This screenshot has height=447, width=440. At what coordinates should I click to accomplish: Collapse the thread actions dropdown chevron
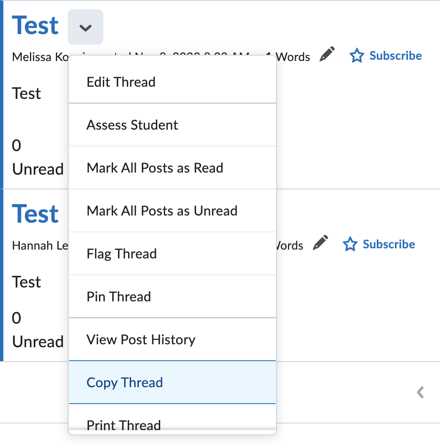coord(86,27)
